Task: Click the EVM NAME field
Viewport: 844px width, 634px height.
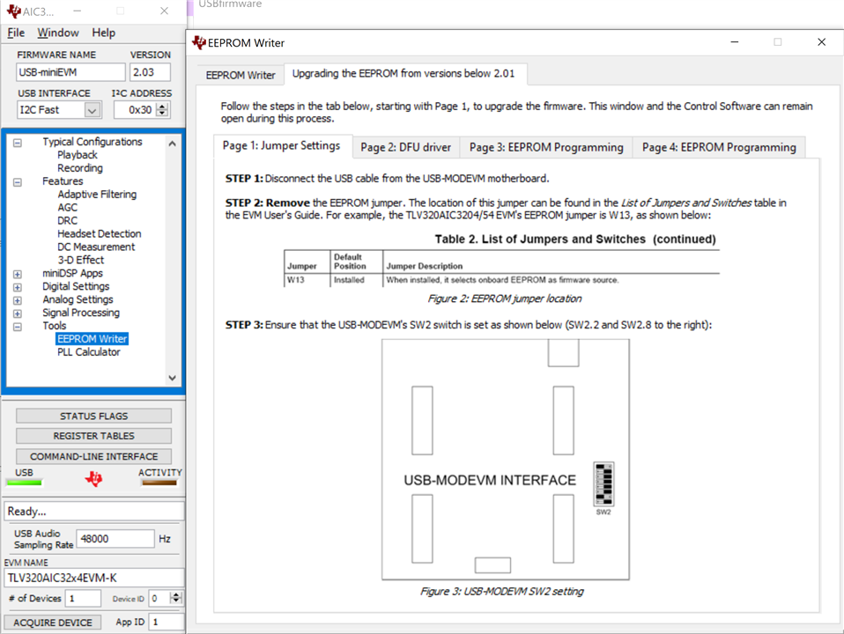Action: (x=94, y=578)
